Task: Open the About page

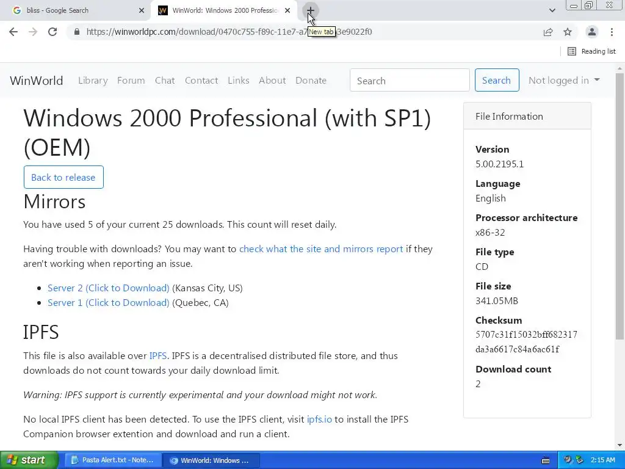Action: (272, 81)
